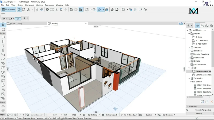This screenshot has height=120, width=214.
Task: Open the File menu
Action: [2, 5]
